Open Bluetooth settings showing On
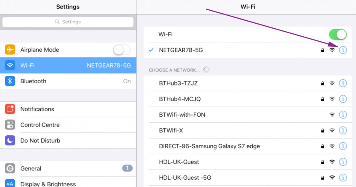Image resolution: width=356 pixels, height=187 pixels. [x=68, y=81]
